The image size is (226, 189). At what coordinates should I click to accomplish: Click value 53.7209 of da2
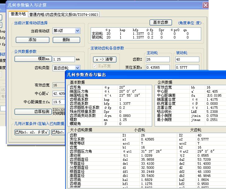pos(204,159)
